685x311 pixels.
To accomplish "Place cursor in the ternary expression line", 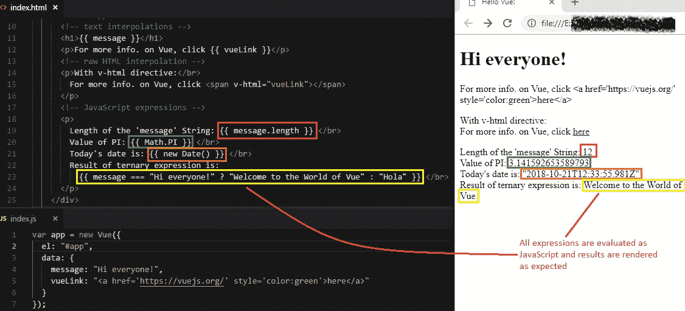I will [x=250, y=177].
